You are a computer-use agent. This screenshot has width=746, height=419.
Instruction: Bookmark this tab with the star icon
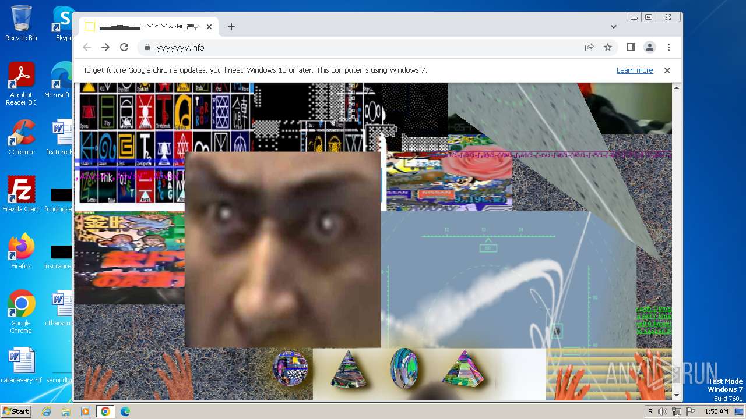(x=608, y=47)
